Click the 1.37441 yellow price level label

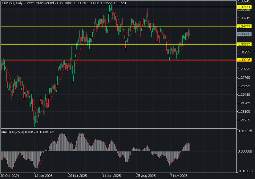245,7
